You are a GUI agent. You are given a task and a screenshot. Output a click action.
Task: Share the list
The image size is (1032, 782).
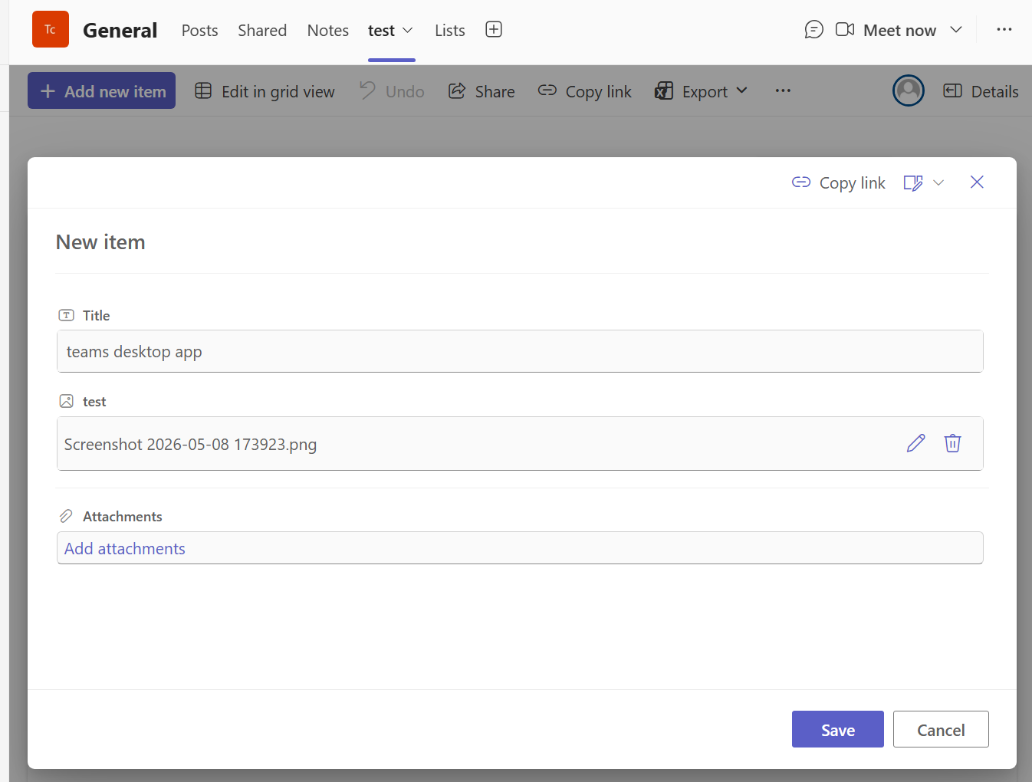481,91
